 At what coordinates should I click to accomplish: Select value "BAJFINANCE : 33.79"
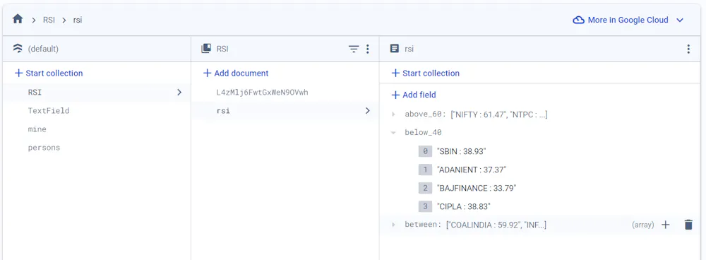pyautogui.click(x=477, y=188)
